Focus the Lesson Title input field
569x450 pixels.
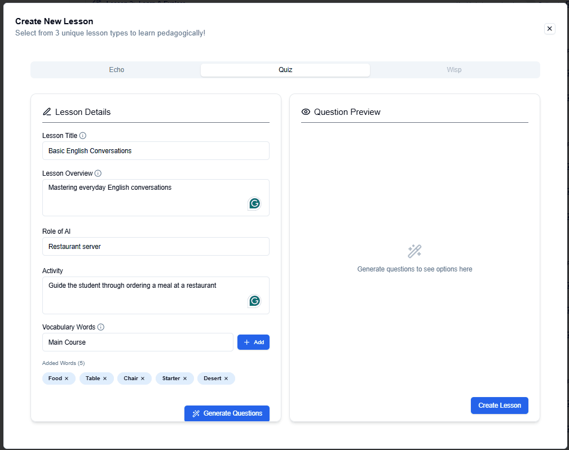pyautogui.click(x=156, y=151)
